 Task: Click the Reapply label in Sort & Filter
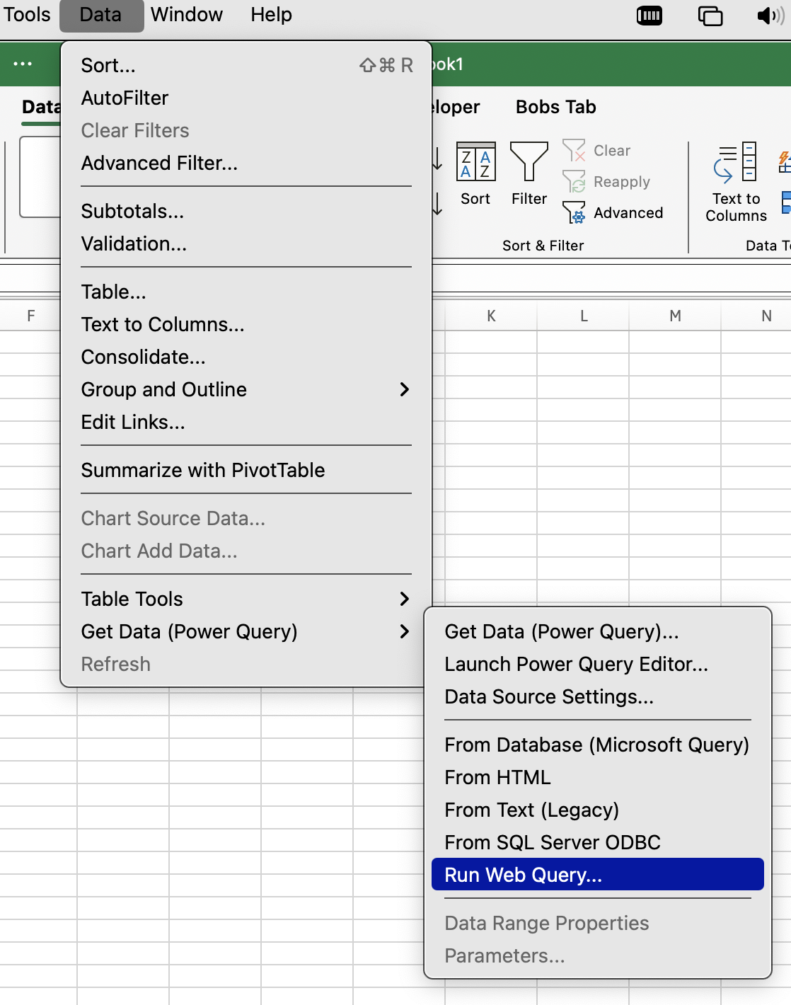(x=622, y=181)
